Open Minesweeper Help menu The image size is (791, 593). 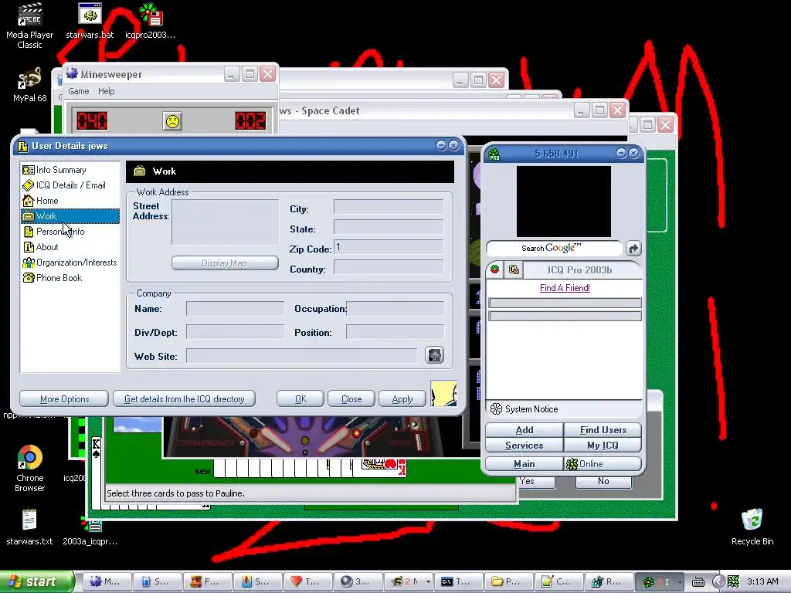click(x=106, y=91)
